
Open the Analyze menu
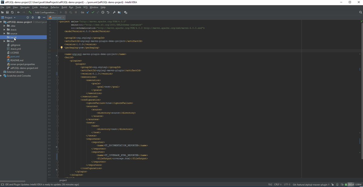coord(44,7)
